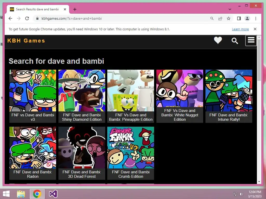This screenshot has height=199, width=266.
Task: Open FNF Dave and Bambi Crumb Edition thumbnail
Action: [131, 147]
